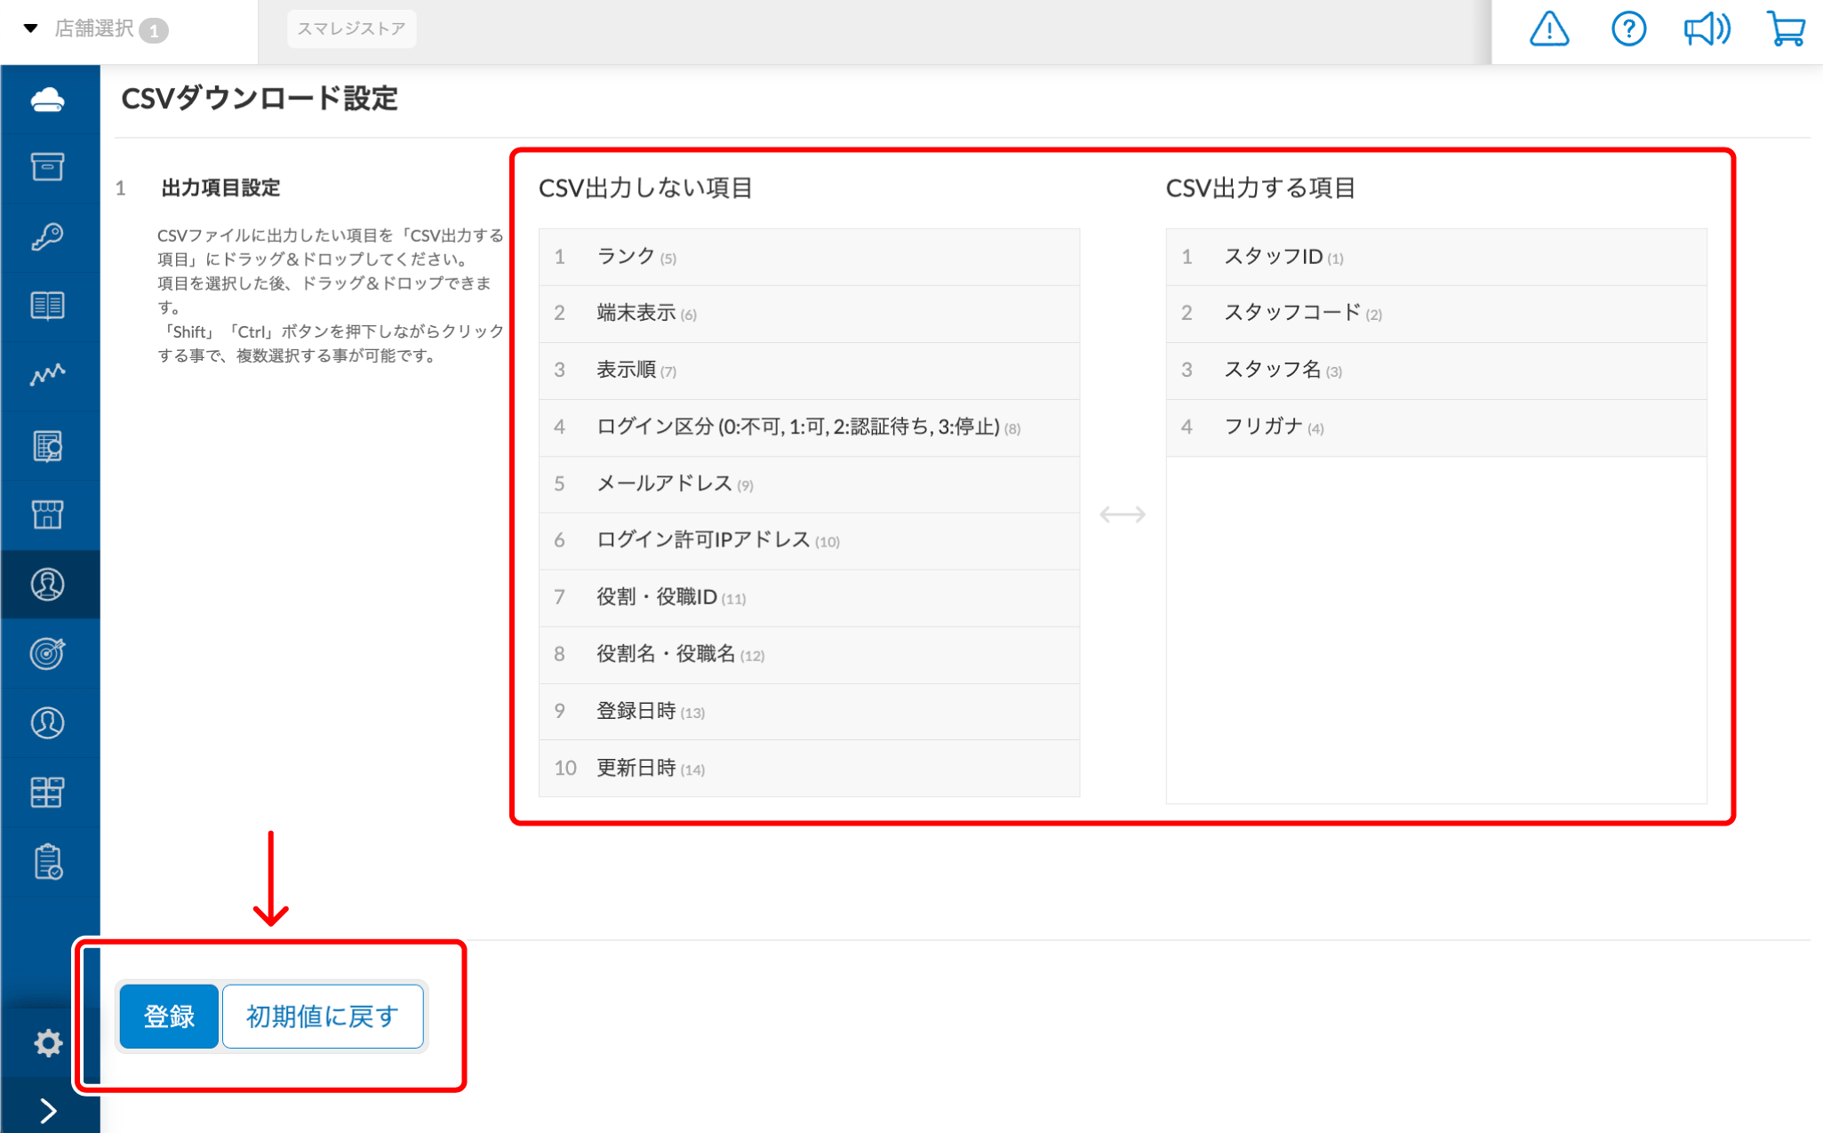The image size is (1823, 1133).
Task: Open the line graph analytics sidebar icon
Action: (48, 375)
